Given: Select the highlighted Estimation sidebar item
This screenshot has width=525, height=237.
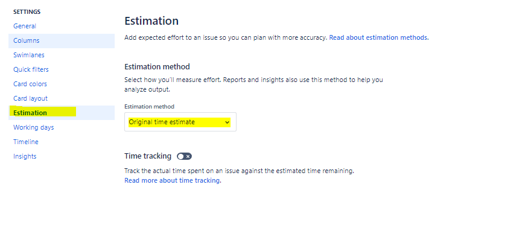Looking at the screenshot, I should pos(62,113).
